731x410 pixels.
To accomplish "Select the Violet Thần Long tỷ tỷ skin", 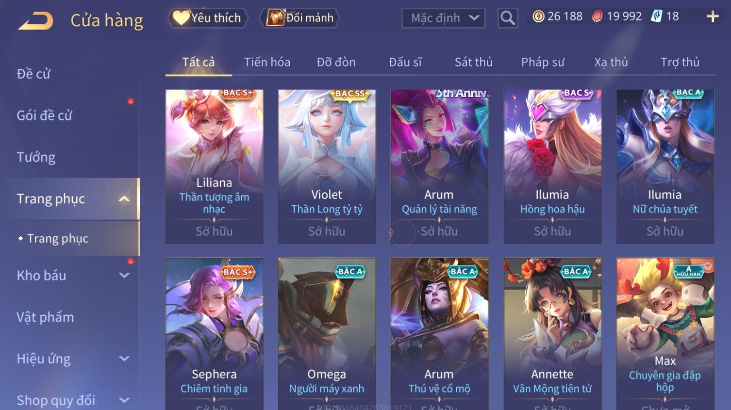I will pos(327,166).
